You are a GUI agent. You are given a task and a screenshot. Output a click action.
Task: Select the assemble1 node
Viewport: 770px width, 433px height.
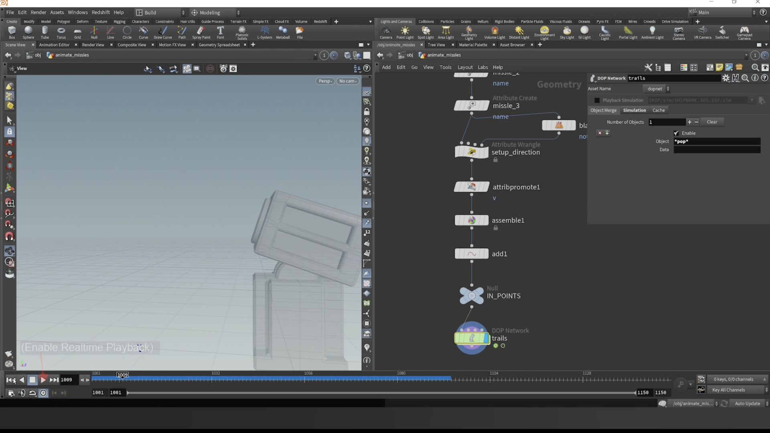(472, 220)
